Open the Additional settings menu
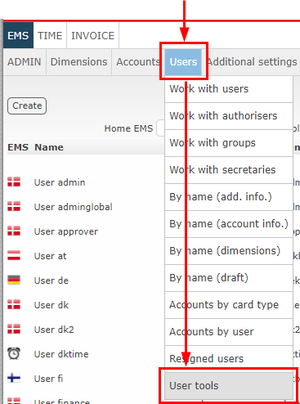Image resolution: width=300 pixels, height=404 pixels. click(x=252, y=62)
